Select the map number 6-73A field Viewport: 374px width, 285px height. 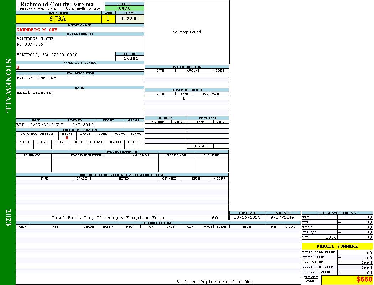click(58, 19)
